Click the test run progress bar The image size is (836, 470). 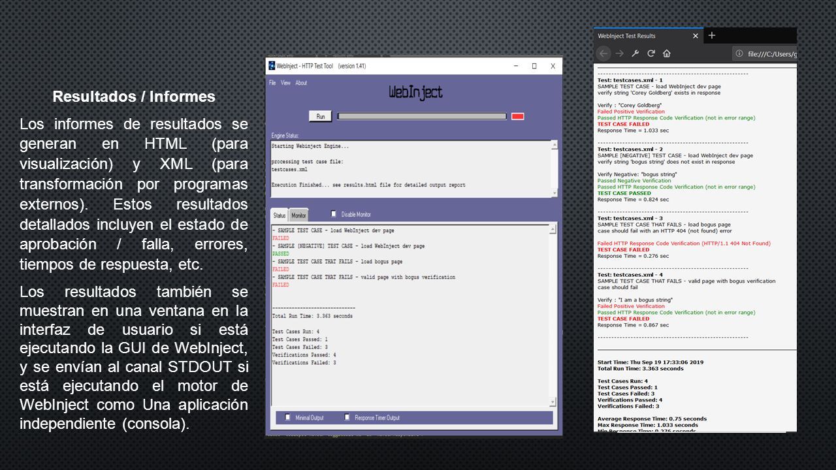tap(422, 116)
